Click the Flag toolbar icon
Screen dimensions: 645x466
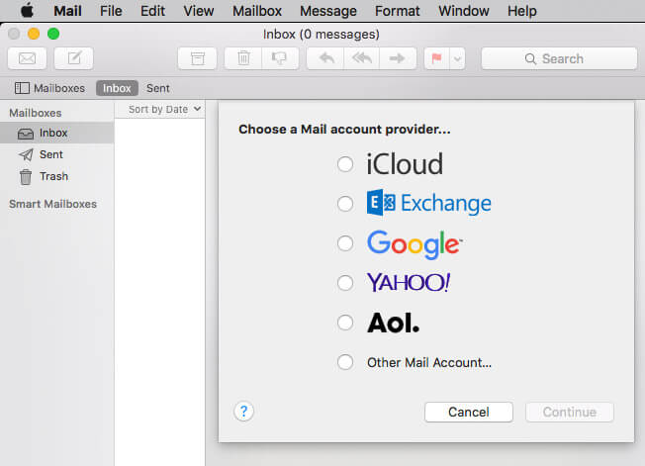click(x=435, y=58)
